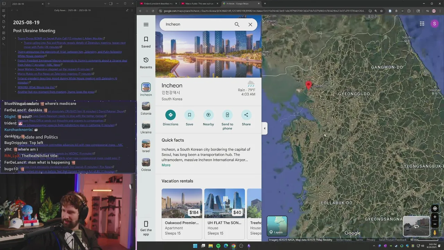444x250 pixels.
Task: Click the Daily News breadcrumb
Action: [60, 10]
